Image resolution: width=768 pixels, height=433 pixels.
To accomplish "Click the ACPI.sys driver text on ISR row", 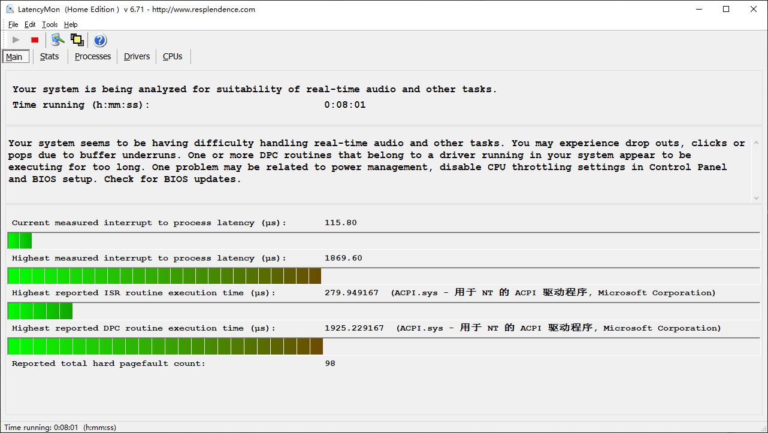I will coord(553,293).
